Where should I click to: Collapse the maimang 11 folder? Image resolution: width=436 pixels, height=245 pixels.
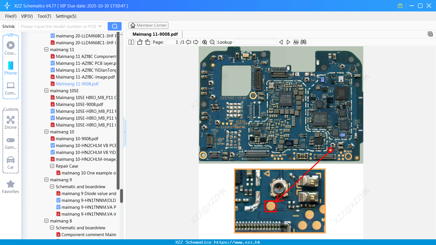tap(46, 49)
